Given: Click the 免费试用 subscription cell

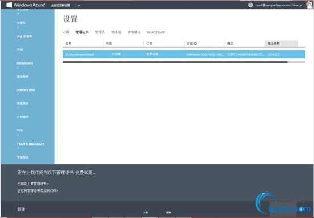Looking at the screenshot, I should point(152,54).
